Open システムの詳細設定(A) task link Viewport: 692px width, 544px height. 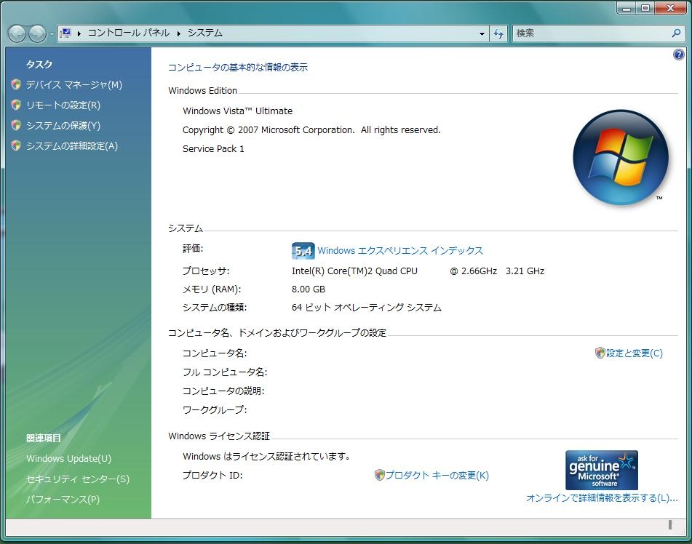(x=72, y=145)
